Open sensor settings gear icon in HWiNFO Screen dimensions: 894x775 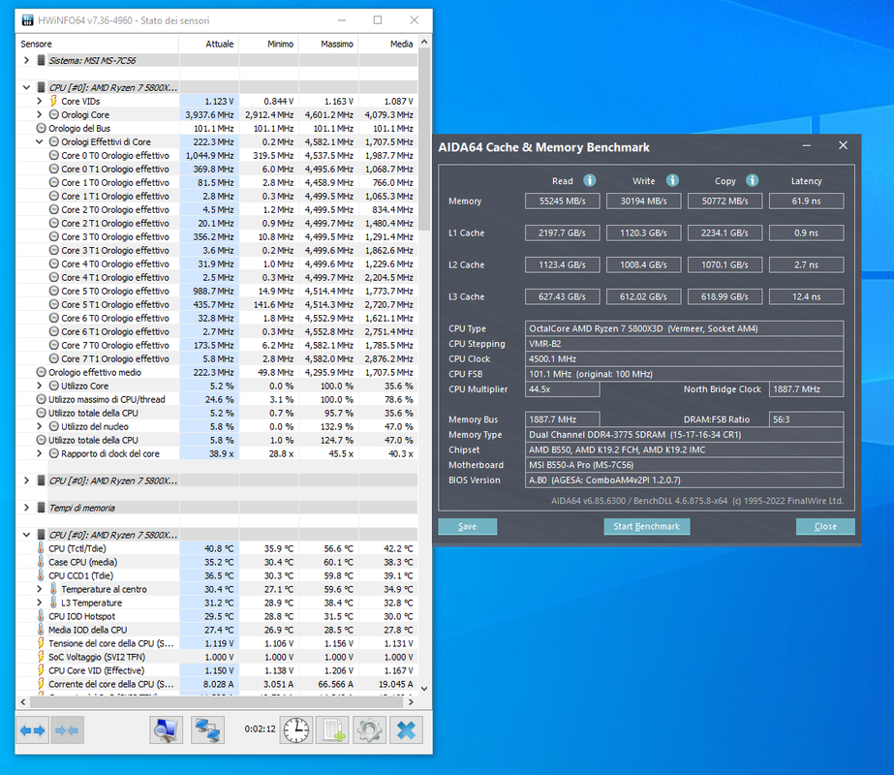(x=369, y=729)
